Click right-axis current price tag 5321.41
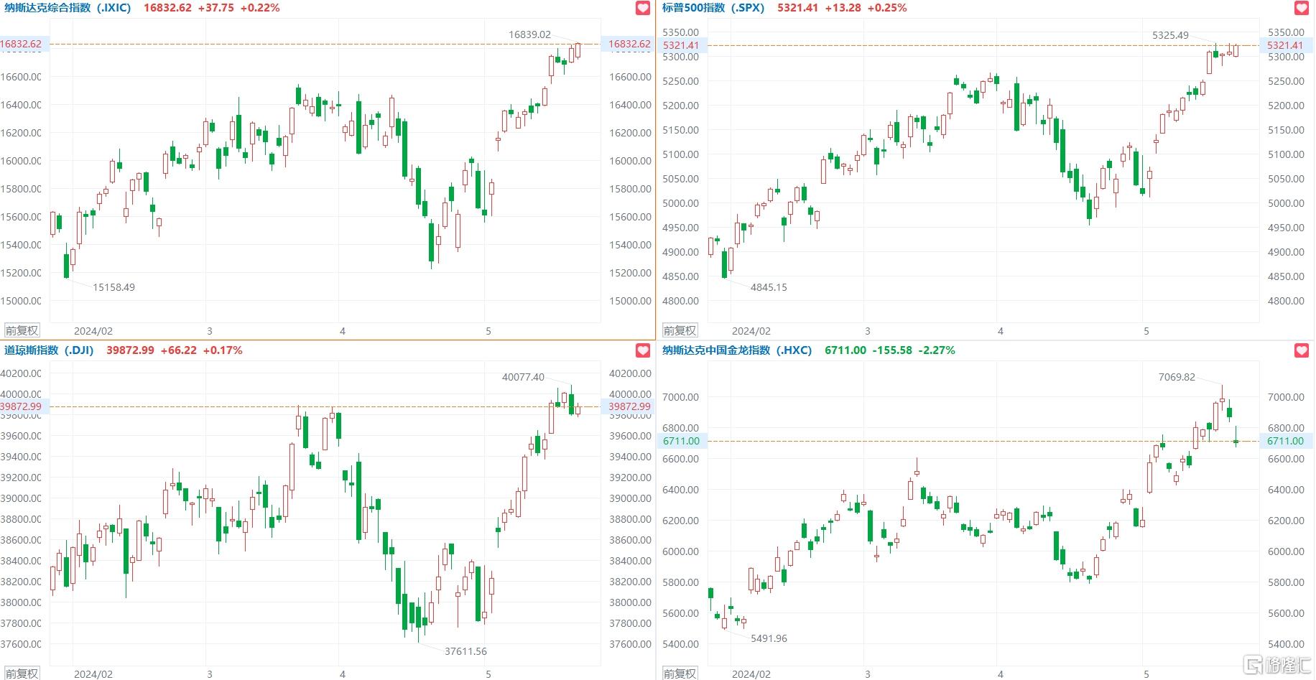 1285,45
